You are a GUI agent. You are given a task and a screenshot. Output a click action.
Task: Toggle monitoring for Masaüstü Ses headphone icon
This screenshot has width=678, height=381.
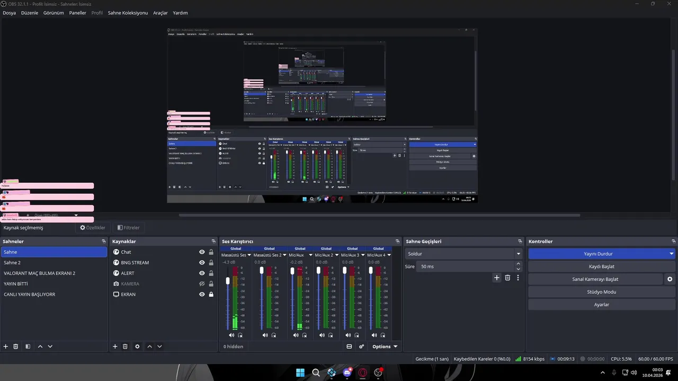[240, 335]
